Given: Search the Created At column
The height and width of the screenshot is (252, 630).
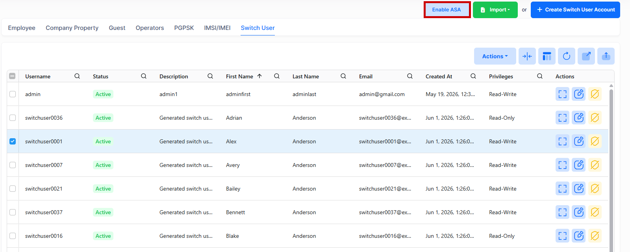Looking at the screenshot, I should tap(473, 76).
